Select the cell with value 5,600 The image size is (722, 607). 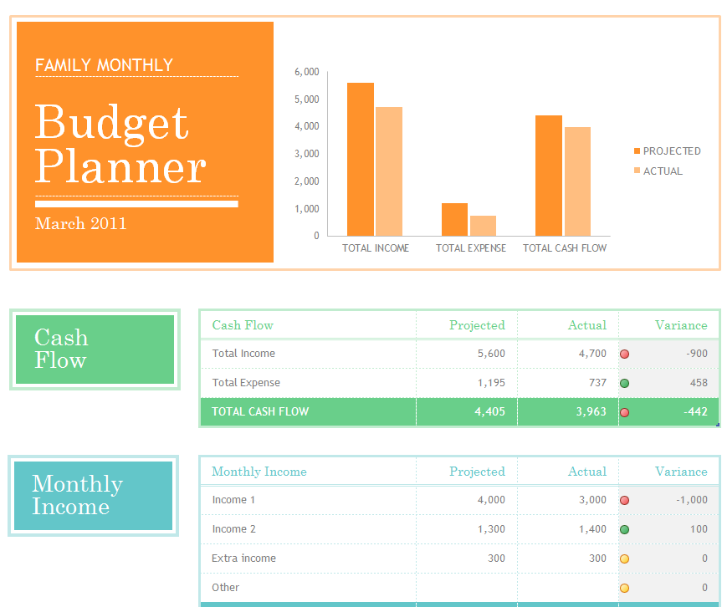pyautogui.click(x=467, y=354)
